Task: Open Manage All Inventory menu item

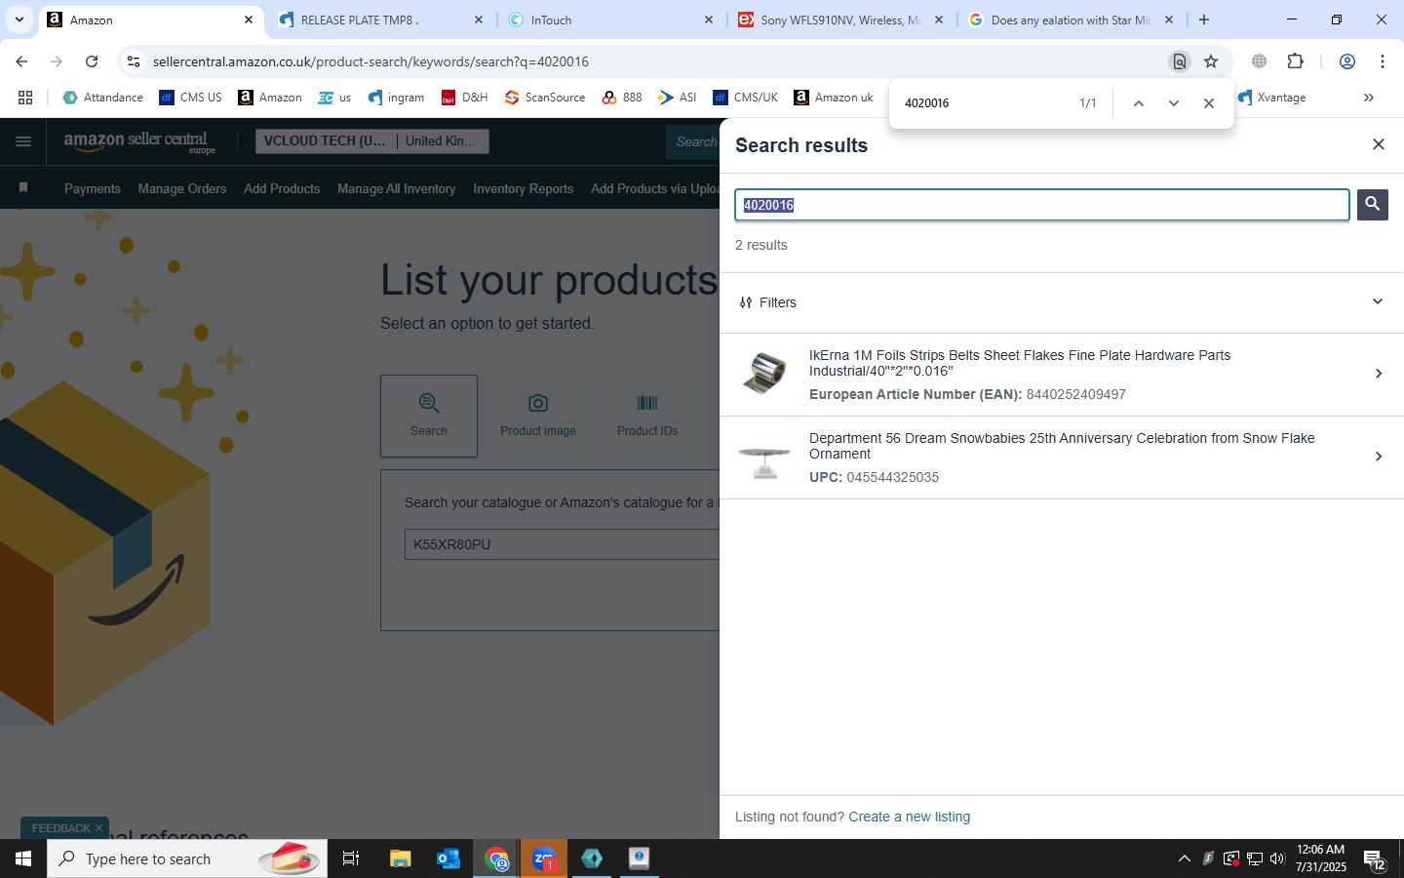Action: (x=396, y=188)
